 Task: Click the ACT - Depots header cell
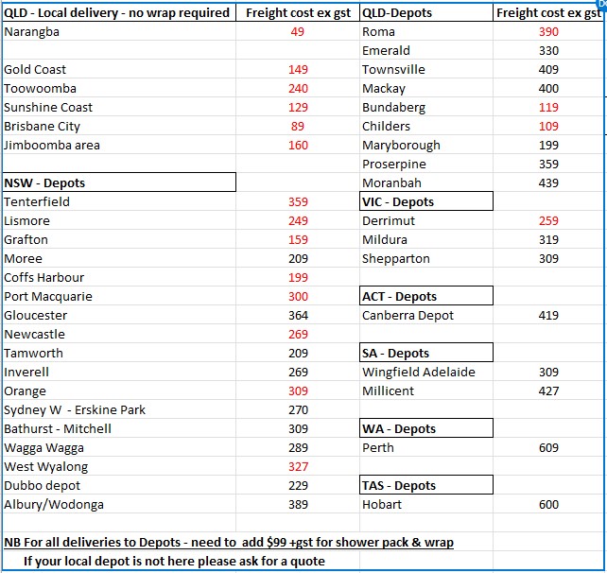(426, 296)
